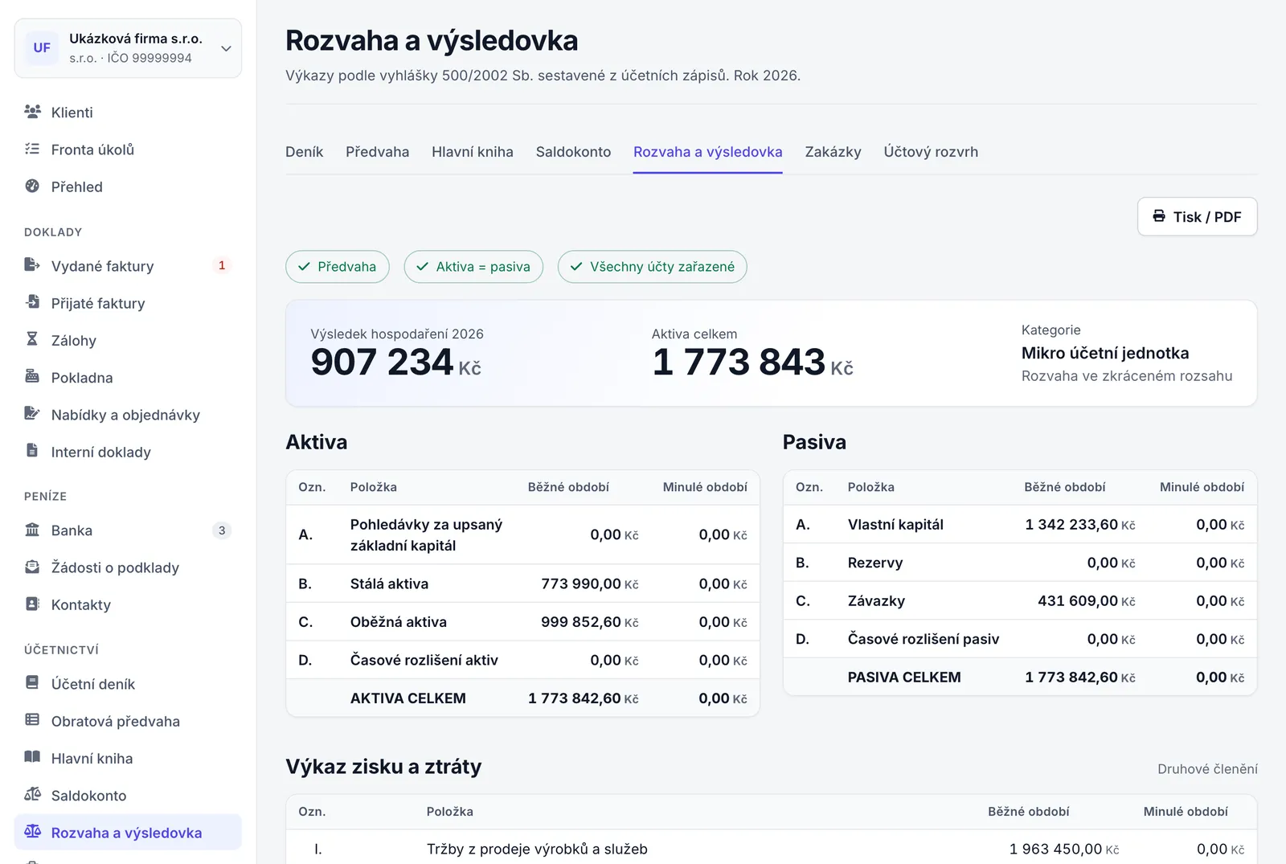Click checkmark in Všechny účty zařazené chip
1286x864 pixels.
point(576,267)
